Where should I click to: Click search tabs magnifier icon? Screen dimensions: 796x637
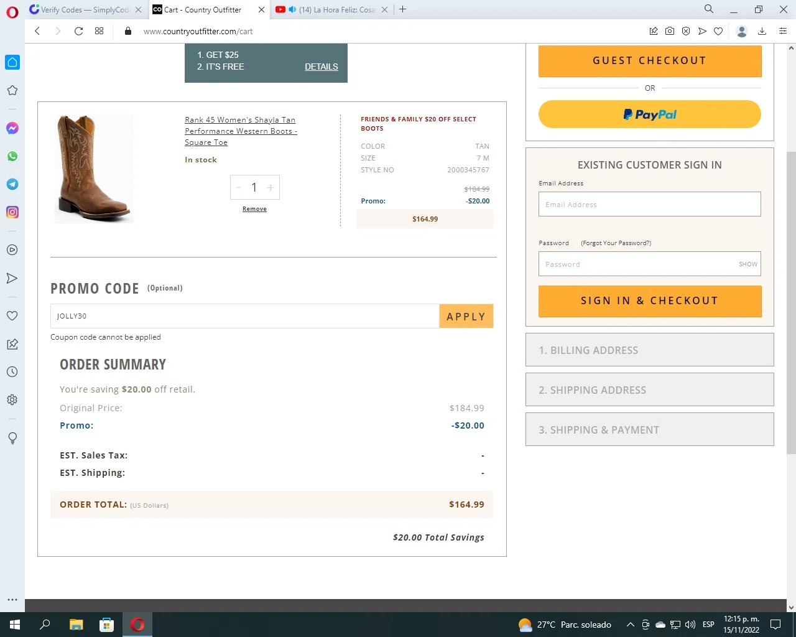[x=709, y=9]
